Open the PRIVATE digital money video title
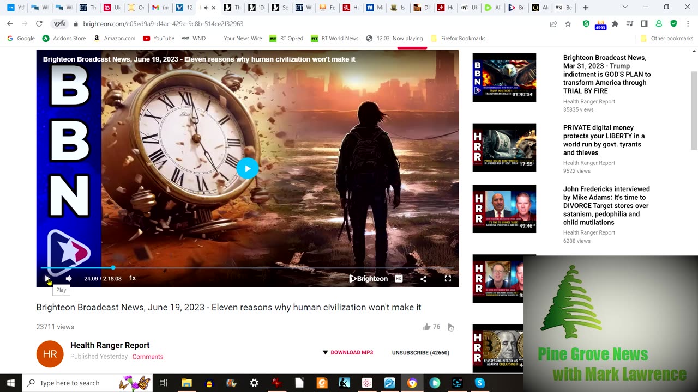The width and height of the screenshot is (698, 392). pos(604,140)
